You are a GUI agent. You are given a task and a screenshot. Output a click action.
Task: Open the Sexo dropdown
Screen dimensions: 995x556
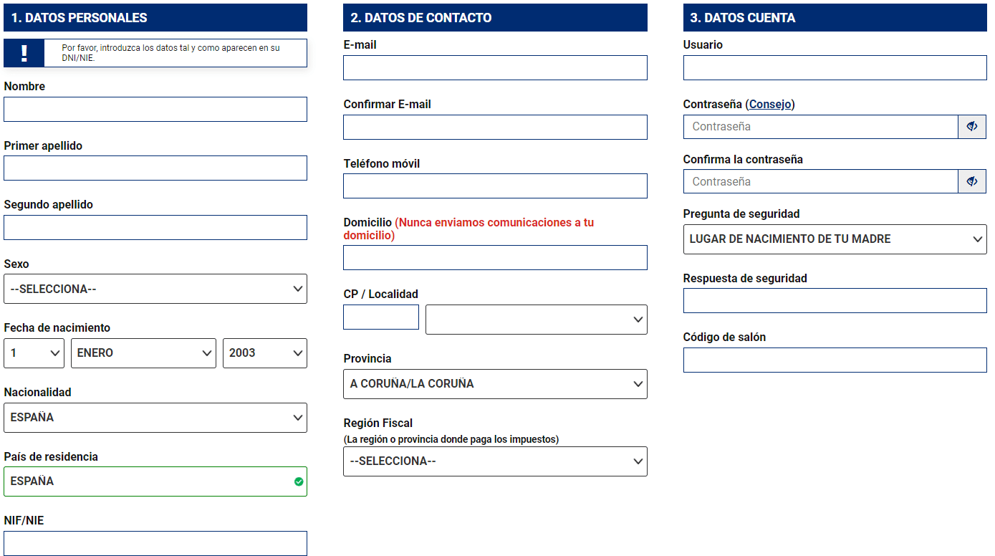tap(155, 289)
